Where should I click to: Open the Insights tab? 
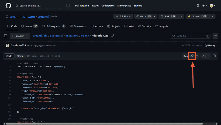pyautogui.click(x=161, y=26)
